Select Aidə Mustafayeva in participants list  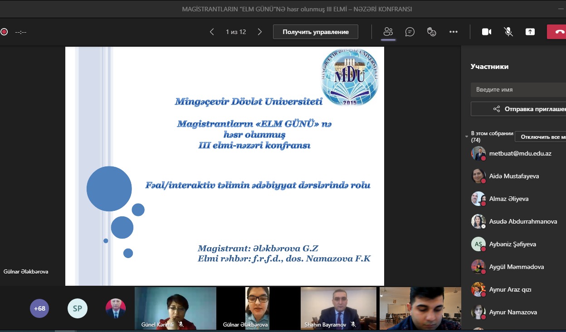point(514,176)
